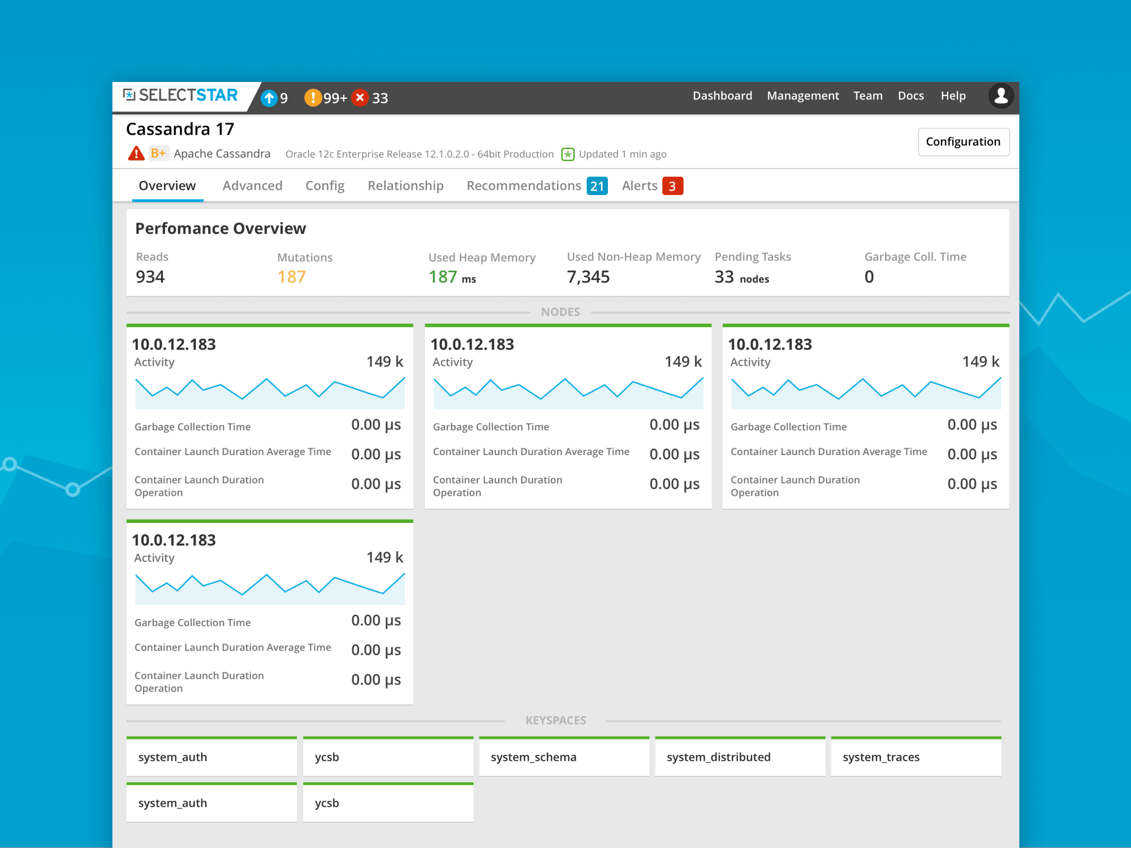Open the Management menu
This screenshot has width=1131, height=848.
(x=802, y=96)
